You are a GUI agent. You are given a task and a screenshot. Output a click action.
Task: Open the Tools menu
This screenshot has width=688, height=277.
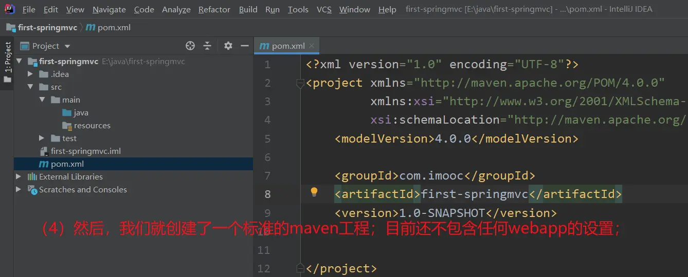tap(298, 9)
